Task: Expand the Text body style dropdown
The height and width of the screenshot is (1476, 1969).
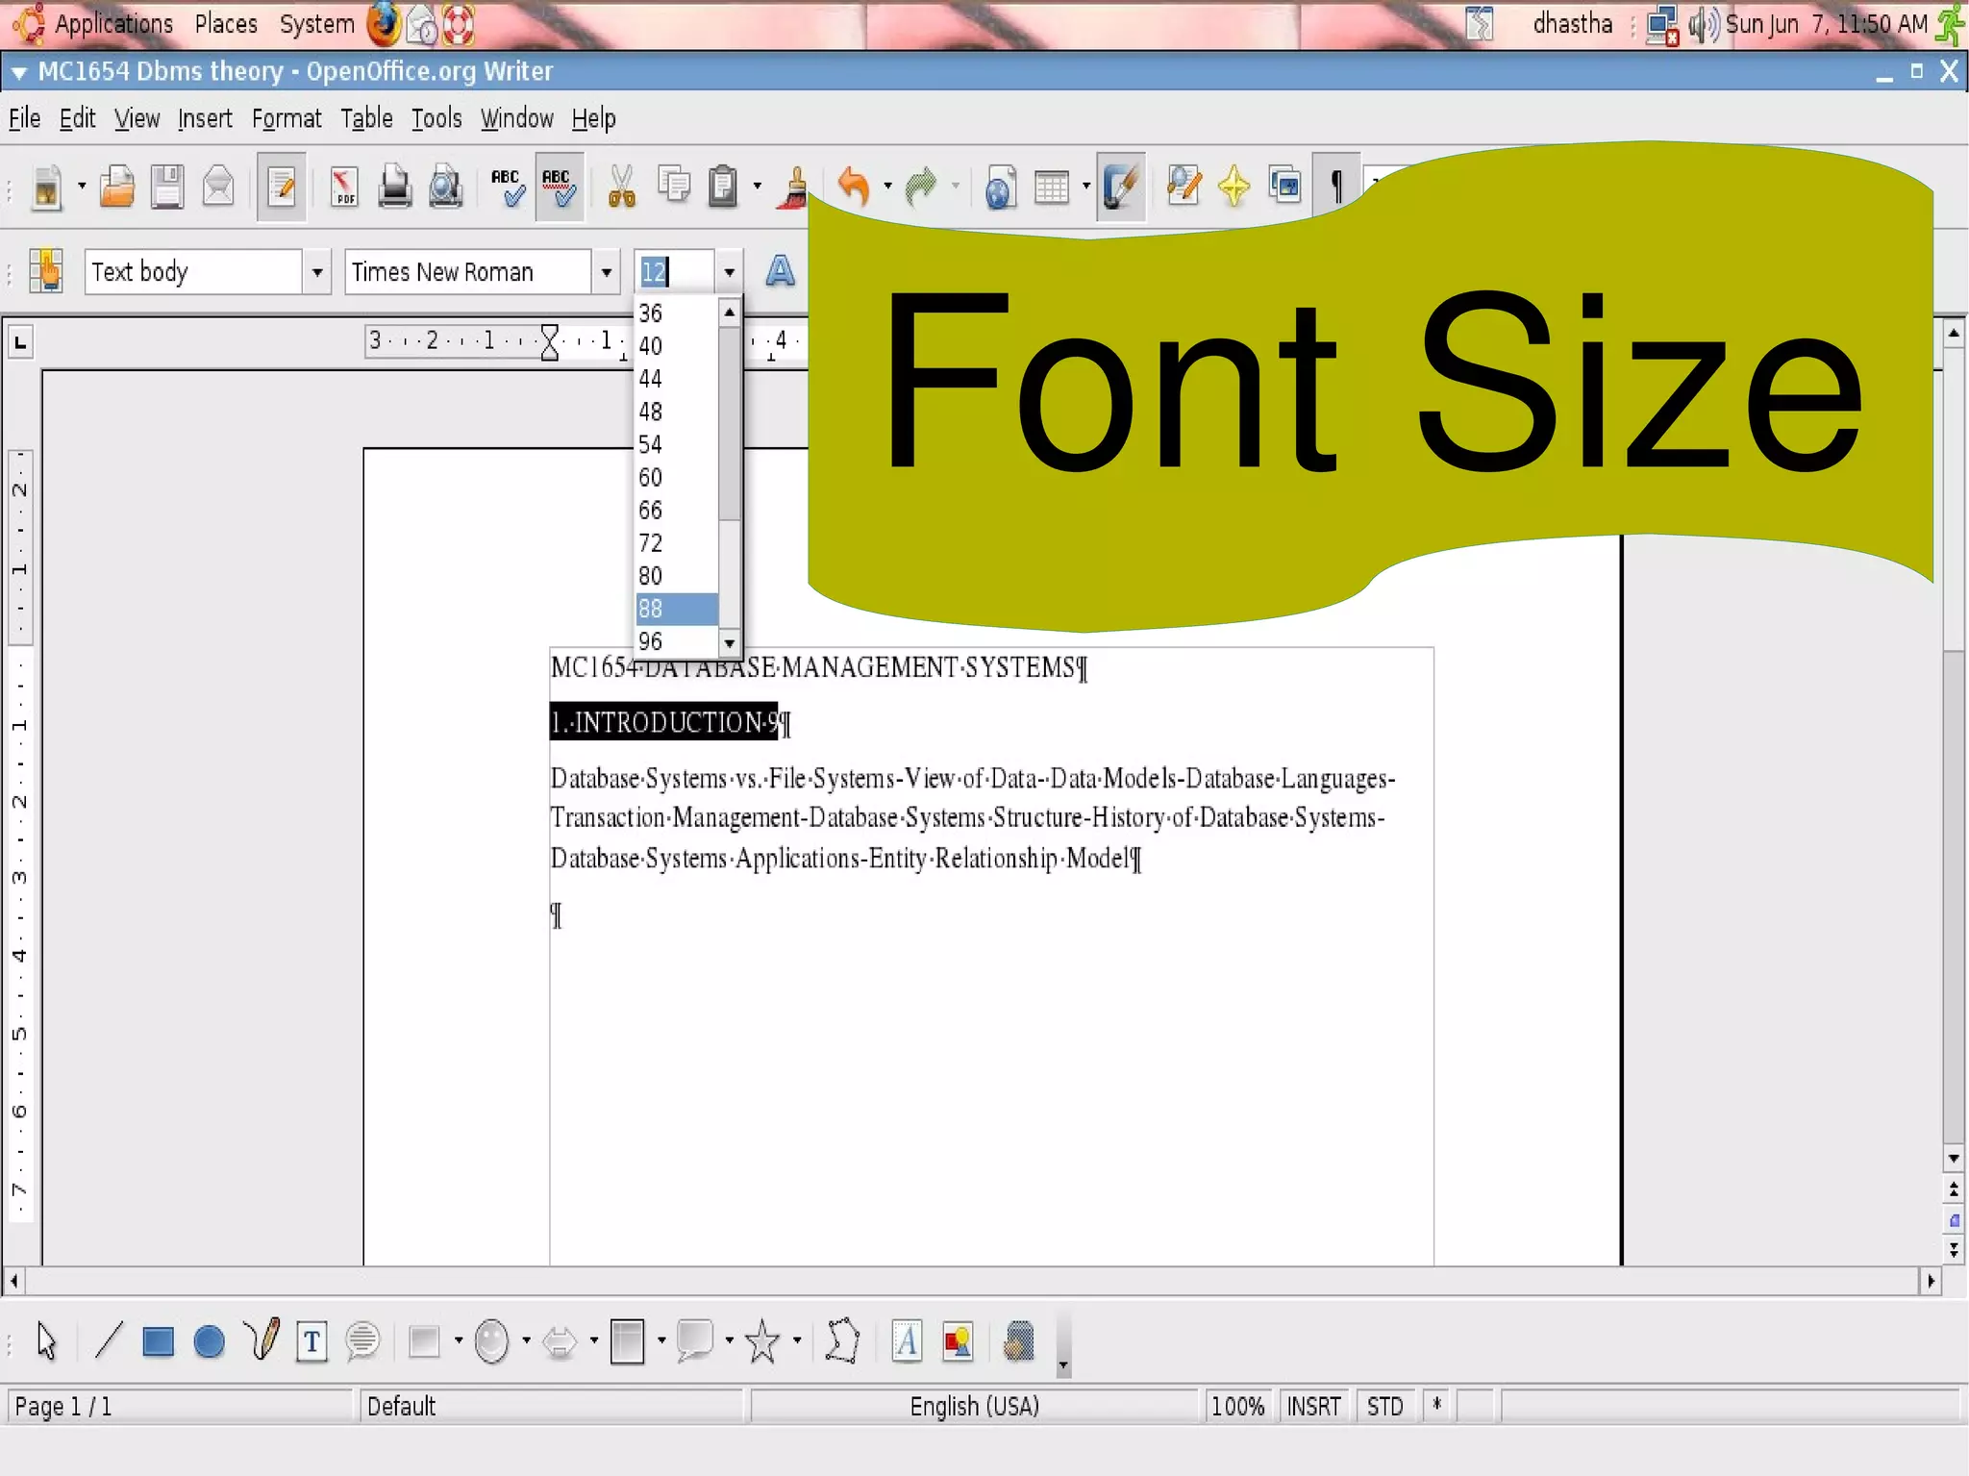Action: coord(316,272)
